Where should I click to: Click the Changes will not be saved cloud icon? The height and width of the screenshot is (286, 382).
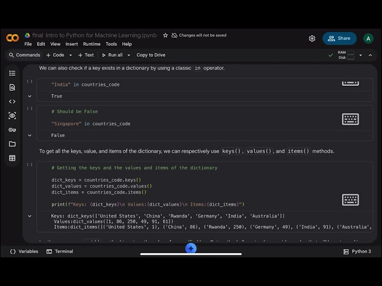174,36
